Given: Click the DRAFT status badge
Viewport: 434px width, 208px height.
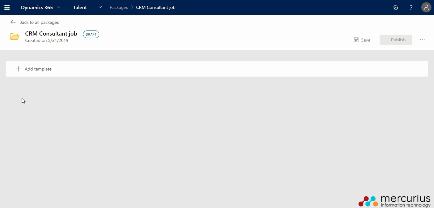Looking at the screenshot, I should pos(91,34).
